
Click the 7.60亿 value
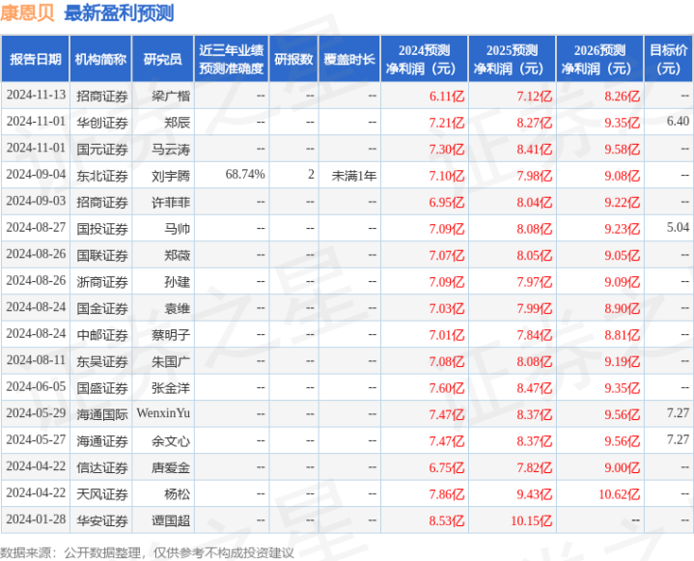(x=447, y=388)
